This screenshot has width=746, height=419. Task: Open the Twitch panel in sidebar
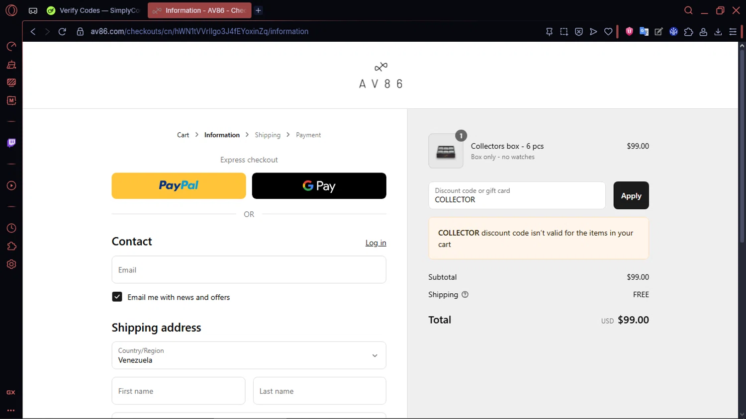tap(11, 143)
